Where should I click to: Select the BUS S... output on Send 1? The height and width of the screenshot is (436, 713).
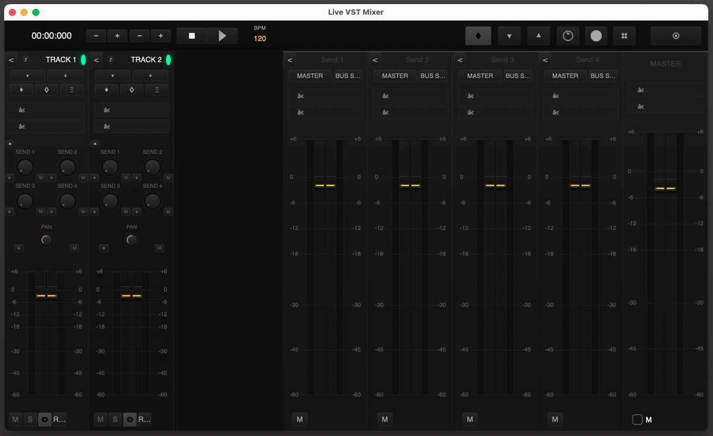coord(348,76)
